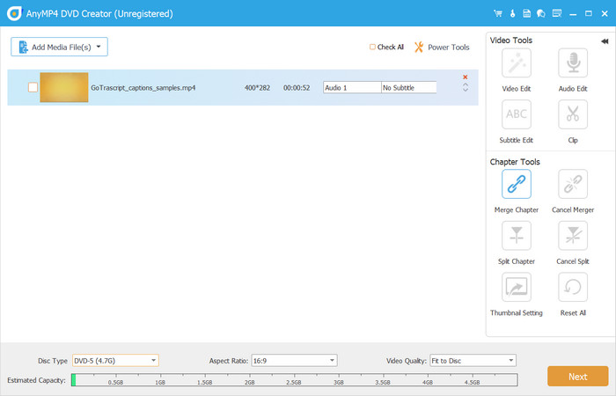Minimize the AnyMP4 DVD Creator window
The height and width of the screenshot is (396, 616).
[x=573, y=14]
